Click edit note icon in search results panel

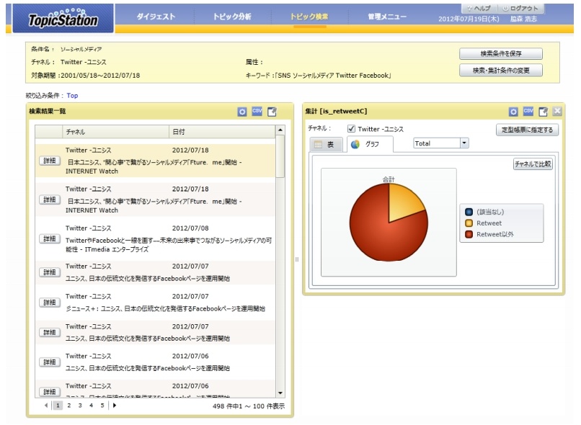pos(272,112)
